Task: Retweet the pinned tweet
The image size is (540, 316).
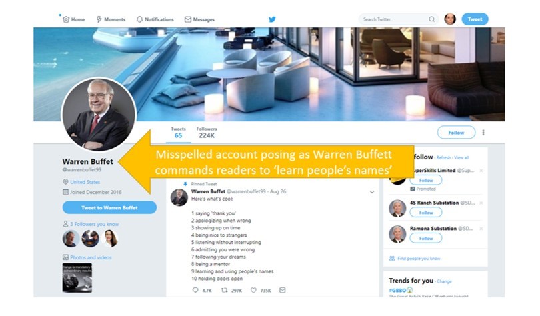Action: 224,290
